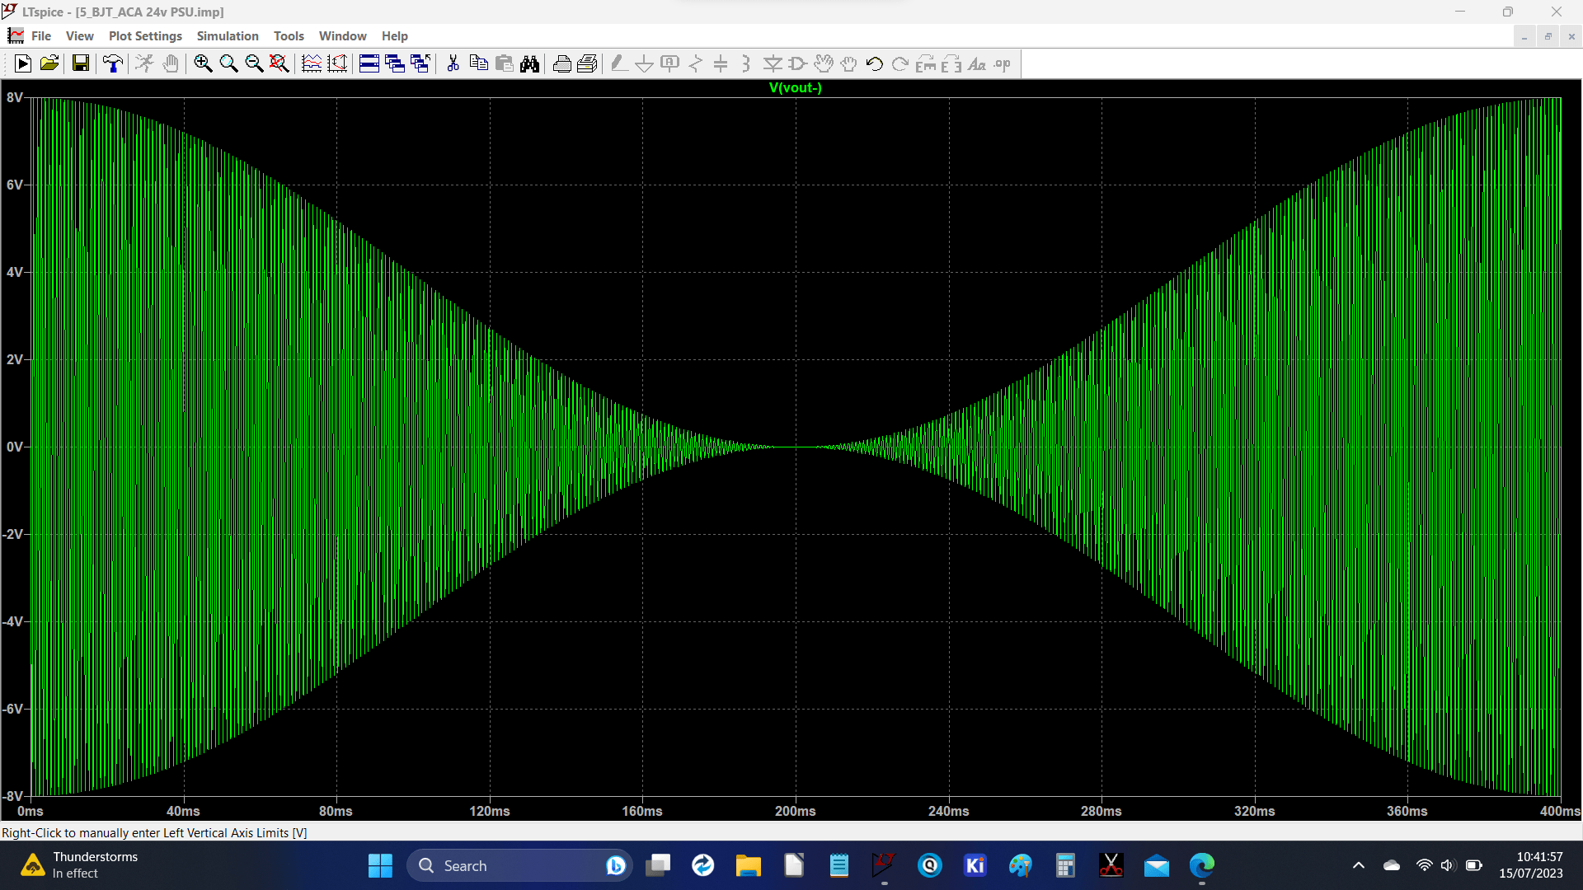Image resolution: width=1583 pixels, height=890 pixels.
Task: Click the Print icon
Action: pos(561,63)
